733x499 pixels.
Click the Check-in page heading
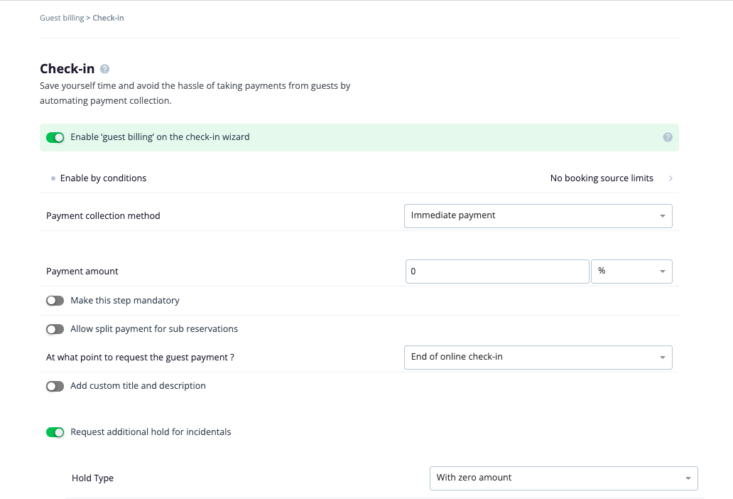pyautogui.click(x=67, y=69)
